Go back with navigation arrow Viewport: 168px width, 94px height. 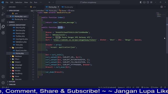[50, 2]
